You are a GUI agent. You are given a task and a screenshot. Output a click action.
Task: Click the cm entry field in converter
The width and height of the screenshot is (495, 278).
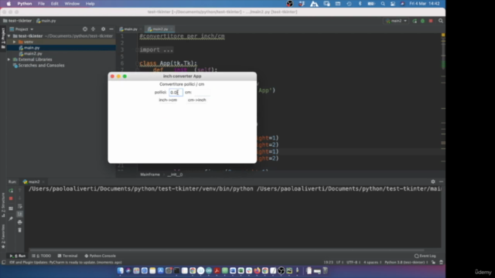[x=202, y=93]
